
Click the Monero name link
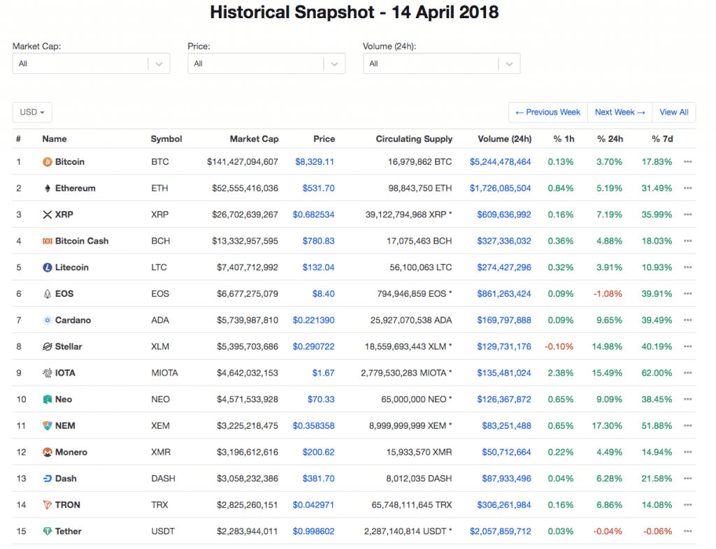[x=71, y=453]
